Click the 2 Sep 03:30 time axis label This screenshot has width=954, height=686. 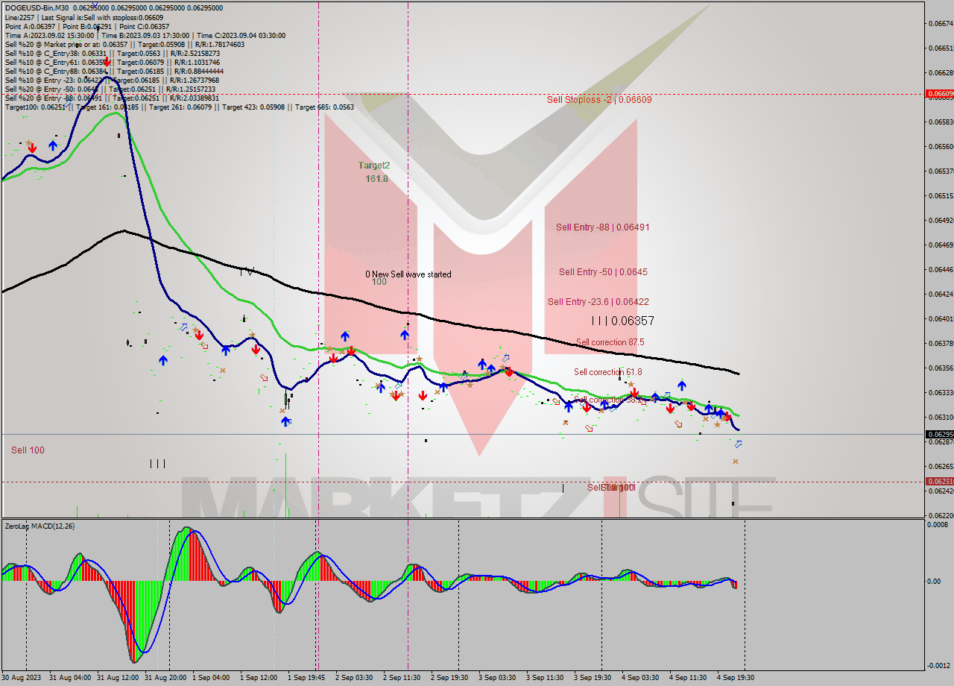pyautogui.click(x=354, y=678)
